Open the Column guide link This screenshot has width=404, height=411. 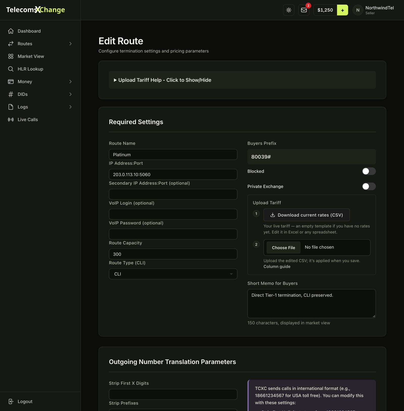tap(277, 267)
